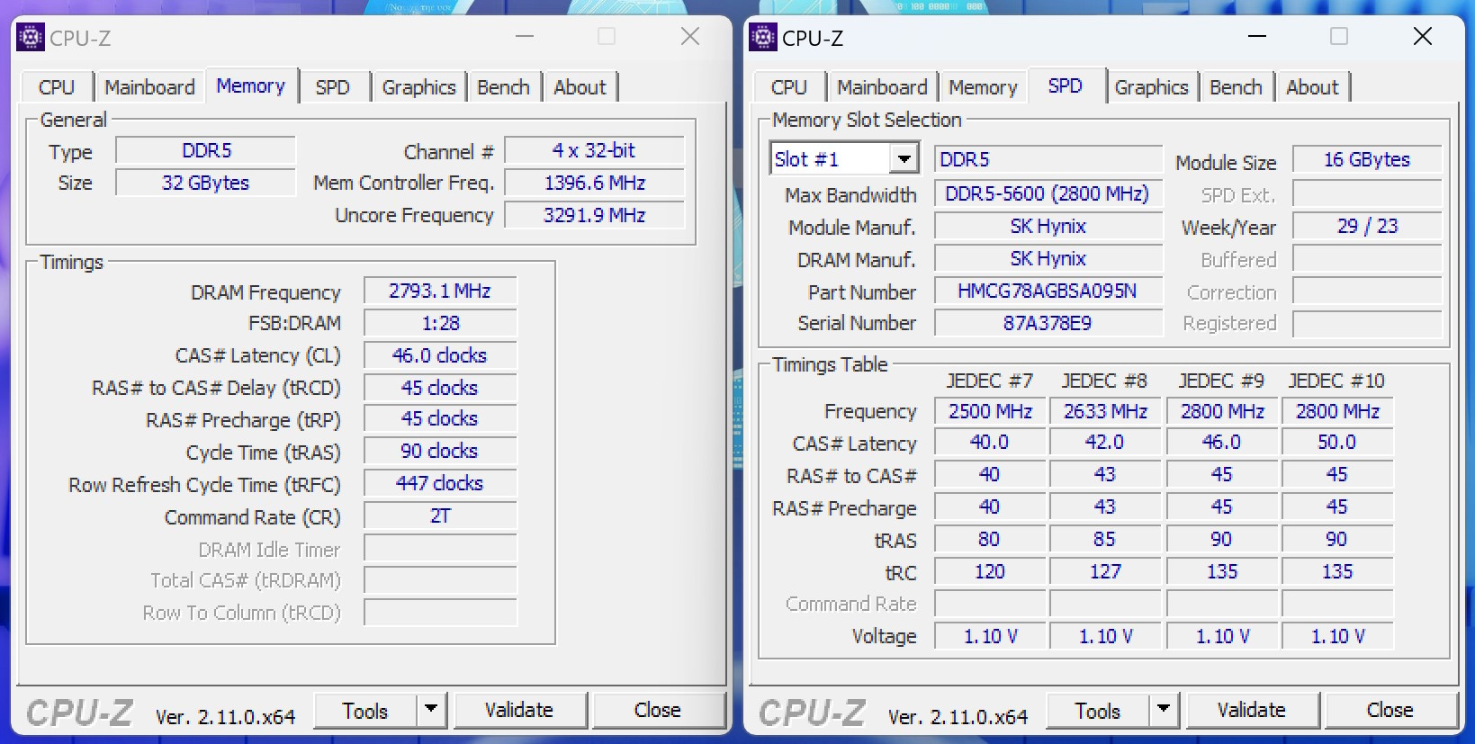Expand Tools dropdown arrow in left window

[432, 711]
